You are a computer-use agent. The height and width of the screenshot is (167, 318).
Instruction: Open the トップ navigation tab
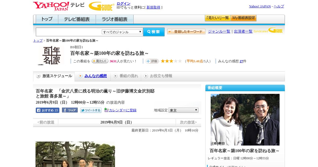tap(47, 19)
